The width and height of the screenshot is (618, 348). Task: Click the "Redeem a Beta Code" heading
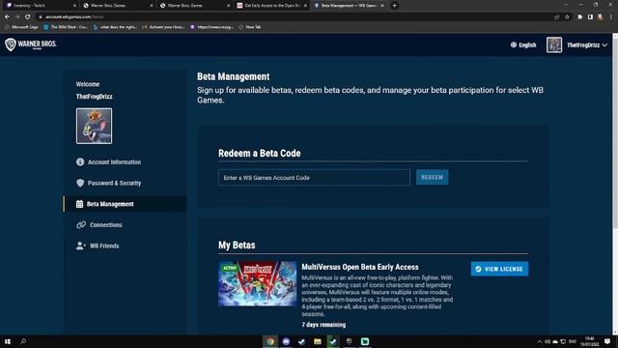pyautogui.click(x=260, y=153)
